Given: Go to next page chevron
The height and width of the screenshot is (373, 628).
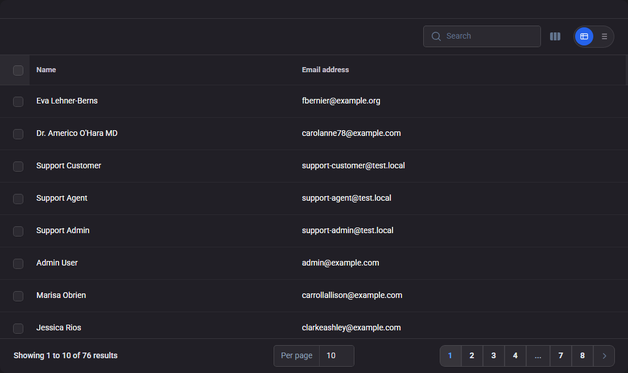Looking at the screenshot, I should point(604,356).
